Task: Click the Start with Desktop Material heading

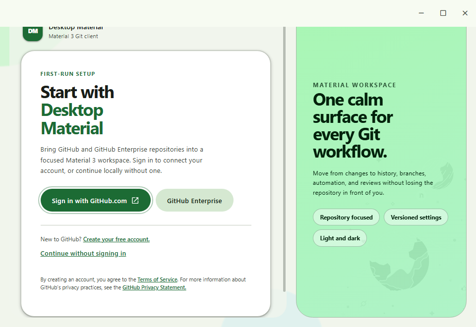Action: [77, 110]
